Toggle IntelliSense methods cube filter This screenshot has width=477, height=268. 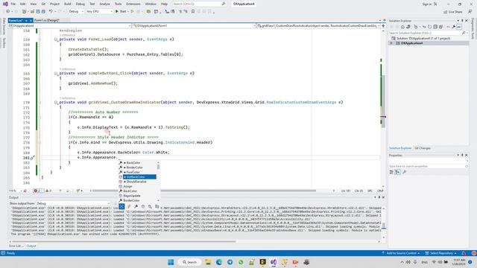point(143,207)
